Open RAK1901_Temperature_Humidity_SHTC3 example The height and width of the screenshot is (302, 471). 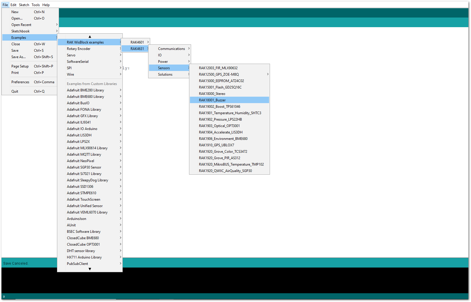[229, 113]
